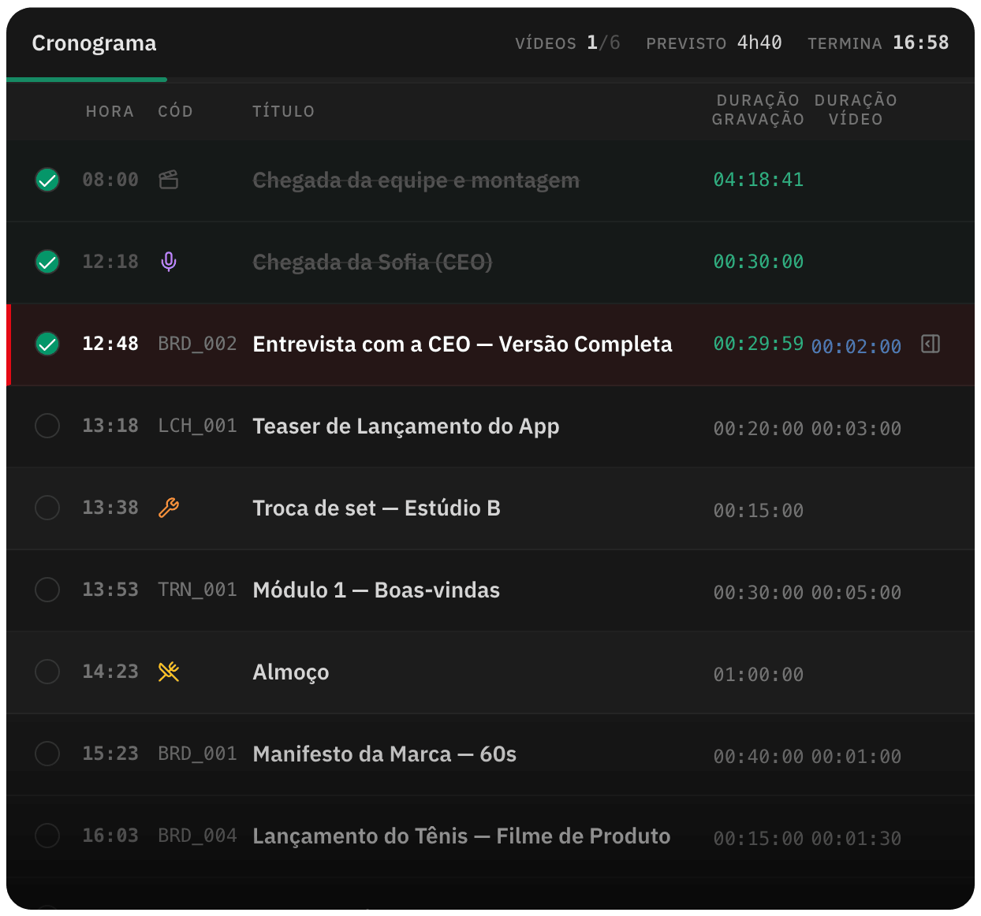Select the title Entrevista com a CEO — Versão Completa
Viewport: 981px width, 916px height.
(462, 344)
